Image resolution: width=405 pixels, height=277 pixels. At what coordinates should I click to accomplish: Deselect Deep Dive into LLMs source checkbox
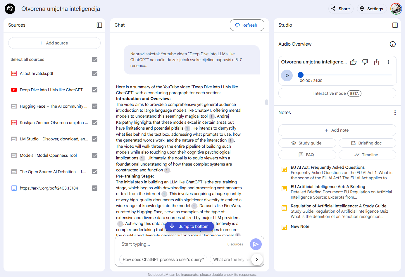coord(95,90)
